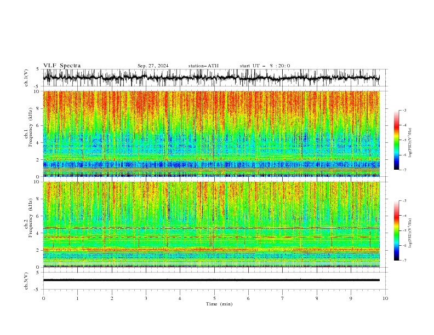Click the ch.2 spectrogram color scale bar
This screenshot has width=434, height=335.
(396, 230)
